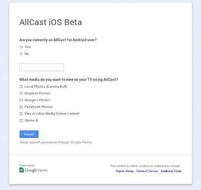Click the blue Submit button
Image resolution: width=201 pixels, height=190 pixels.
[x=29, y=134]
